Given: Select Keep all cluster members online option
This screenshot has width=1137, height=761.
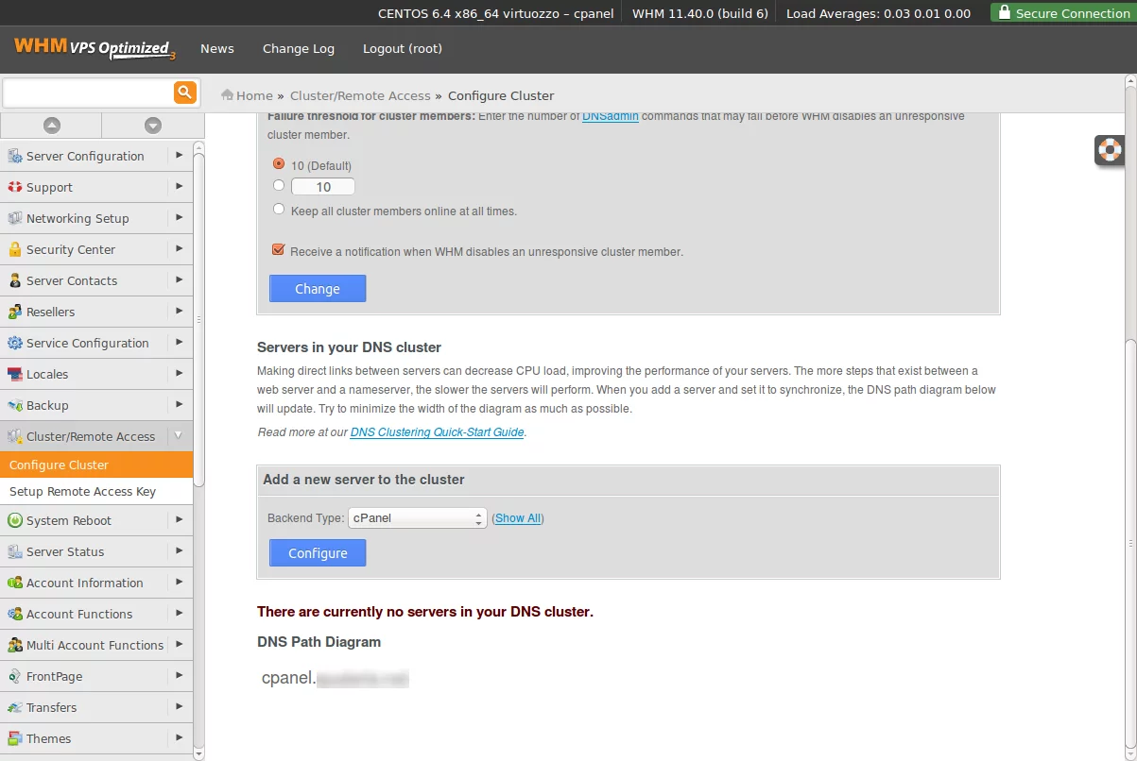Looking at the screenshot, I should pos(279,210).
